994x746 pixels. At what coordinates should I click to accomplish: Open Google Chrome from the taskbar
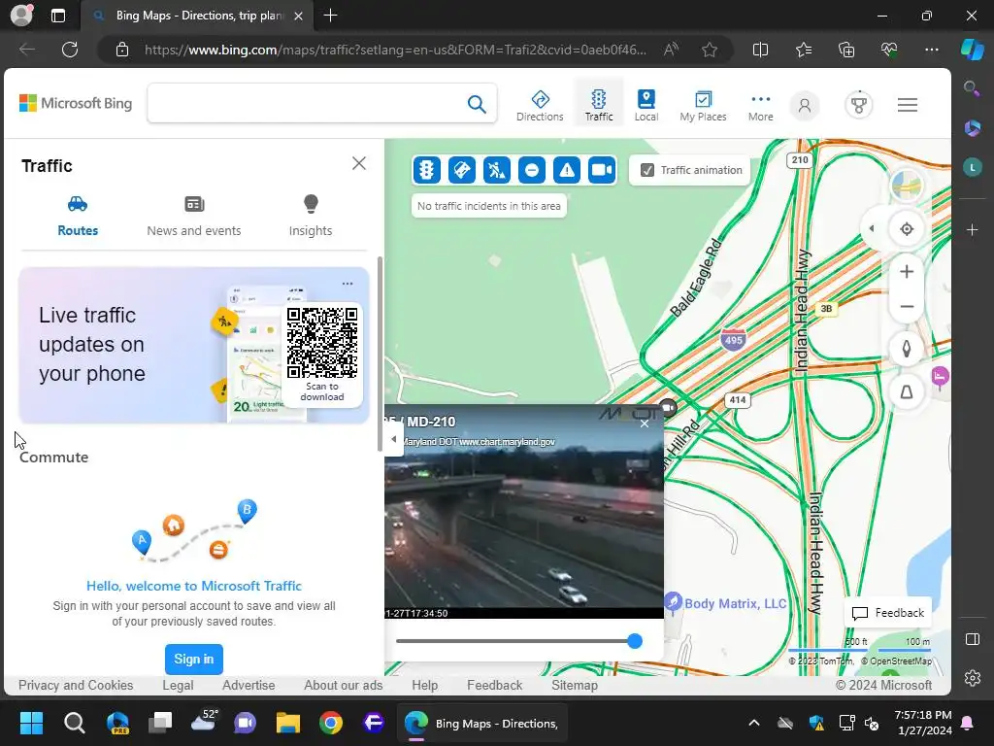(331, 723)
